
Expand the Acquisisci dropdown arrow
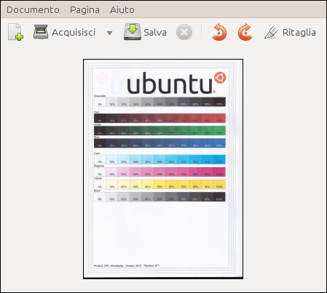click(x=109, y=33)
